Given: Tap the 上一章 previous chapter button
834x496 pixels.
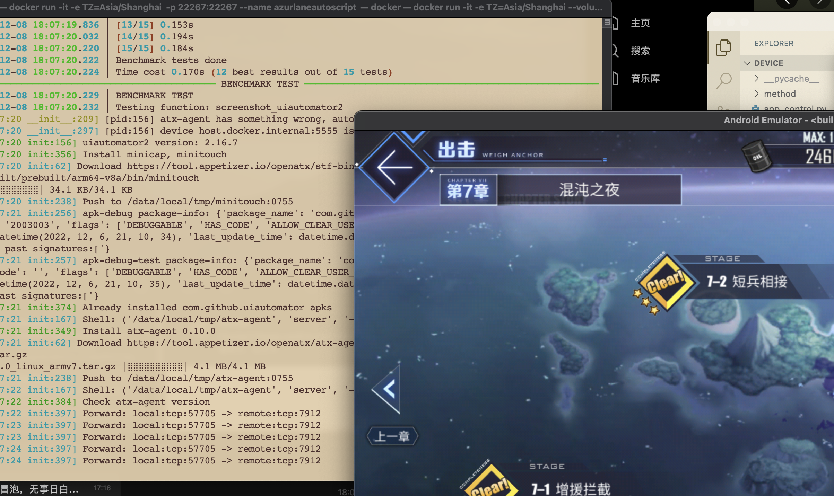Looking at the screenshot, I should coord(392,436).
